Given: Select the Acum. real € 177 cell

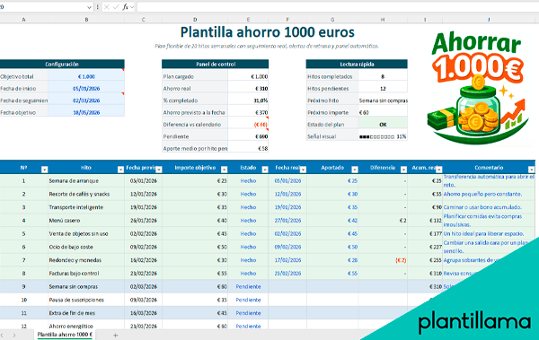Looking at the screenshot, I should pyautogui.click(x=425, y=234).
